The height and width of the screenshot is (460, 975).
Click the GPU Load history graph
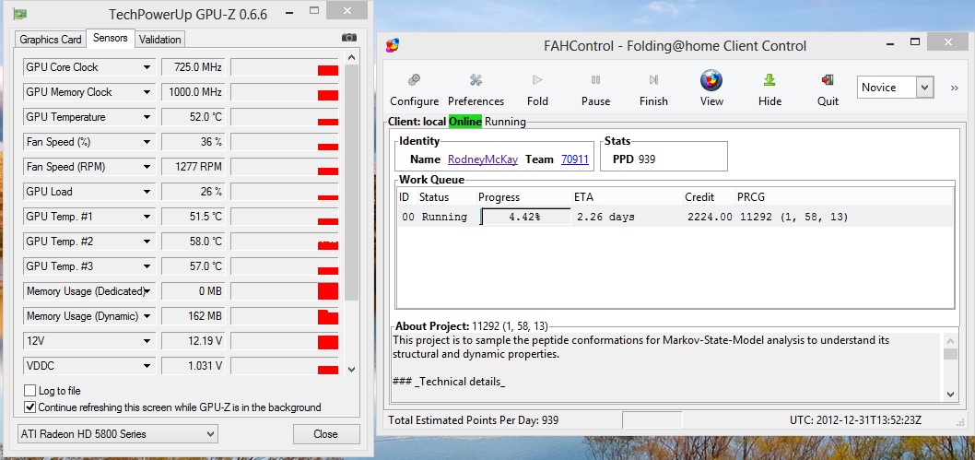[x=284, y=192]
